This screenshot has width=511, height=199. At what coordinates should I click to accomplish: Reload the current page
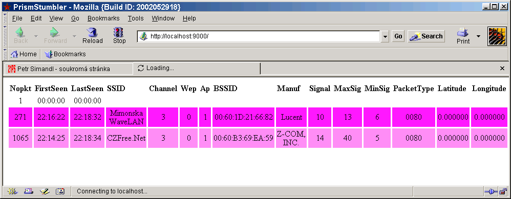click(x=93, y=35)
